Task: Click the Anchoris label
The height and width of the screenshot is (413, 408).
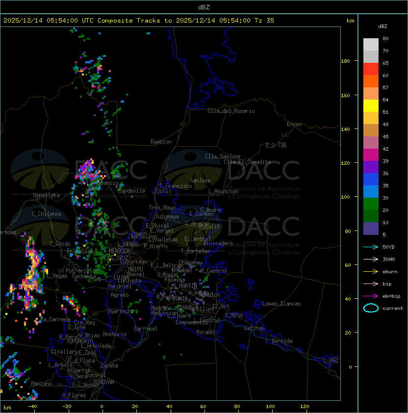Action: coord(115,334)
